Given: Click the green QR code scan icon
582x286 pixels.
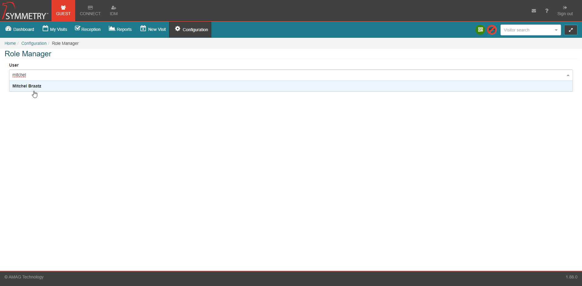Looking at the screenshot, I should [x=480, y=30].
